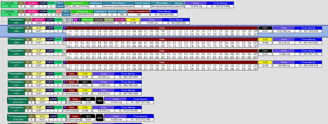Click the black NAK block in row 278-279
Image resolution: width=328 pixels, height=124 pixels.
point(100,118)
